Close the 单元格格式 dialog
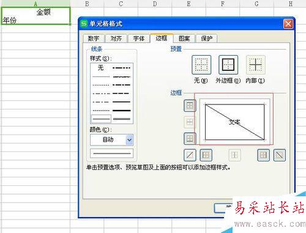The width and height of the screenshot is (306, 233). [x=288, y=24]
